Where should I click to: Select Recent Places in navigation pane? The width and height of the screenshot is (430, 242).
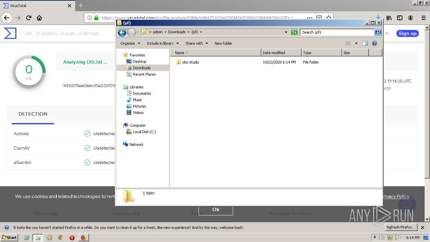pyautogui.click(x=144, y=74)
